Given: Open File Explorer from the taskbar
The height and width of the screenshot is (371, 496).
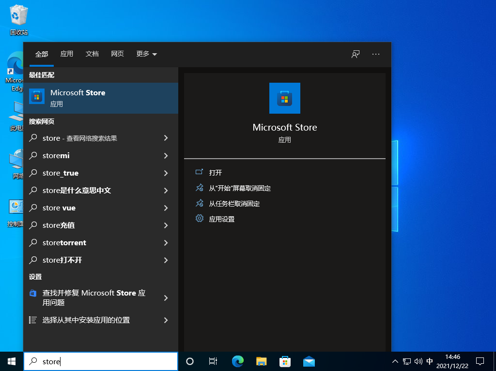Looking at the screenshot, I should [x=261, y=361].
